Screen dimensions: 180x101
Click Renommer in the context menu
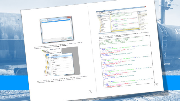54,70
